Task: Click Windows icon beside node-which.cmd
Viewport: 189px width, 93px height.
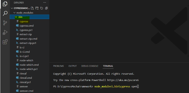Action: tap(17, 65)
